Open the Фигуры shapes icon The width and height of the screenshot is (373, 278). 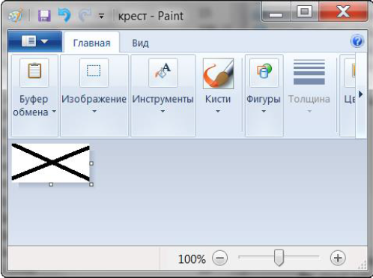(x=264, y=73)
